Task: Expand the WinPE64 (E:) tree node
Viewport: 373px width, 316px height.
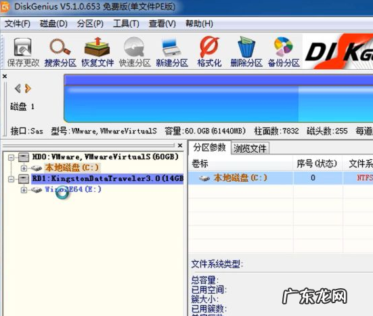Action: tap(24, 190)
